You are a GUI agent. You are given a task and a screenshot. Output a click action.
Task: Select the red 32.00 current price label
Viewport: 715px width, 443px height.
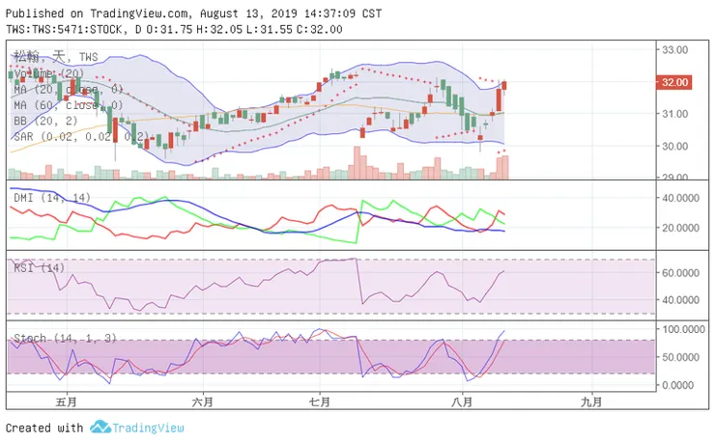[674, 82]
